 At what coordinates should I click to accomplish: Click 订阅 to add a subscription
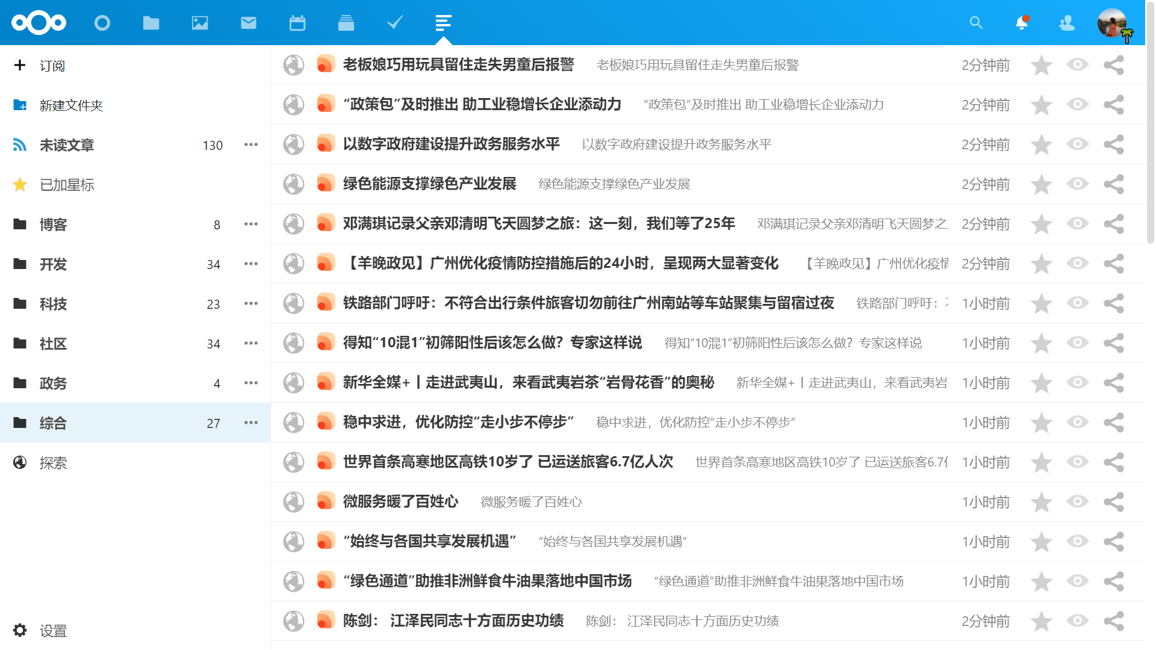coord(53,65)
